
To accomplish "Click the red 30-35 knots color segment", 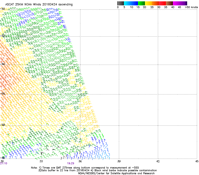I will pos(162,3).
